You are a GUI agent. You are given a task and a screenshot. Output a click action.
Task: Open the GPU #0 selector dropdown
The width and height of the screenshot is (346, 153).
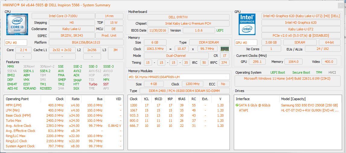click(246, 42)
